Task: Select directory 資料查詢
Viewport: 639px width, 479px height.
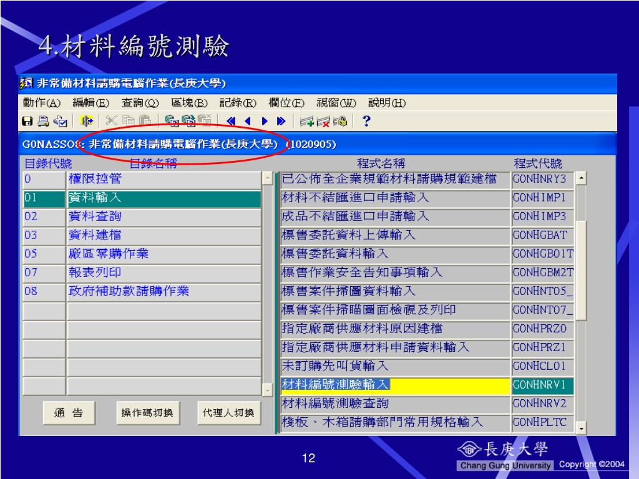Action: pyautogui.click(x=163, y=216)
